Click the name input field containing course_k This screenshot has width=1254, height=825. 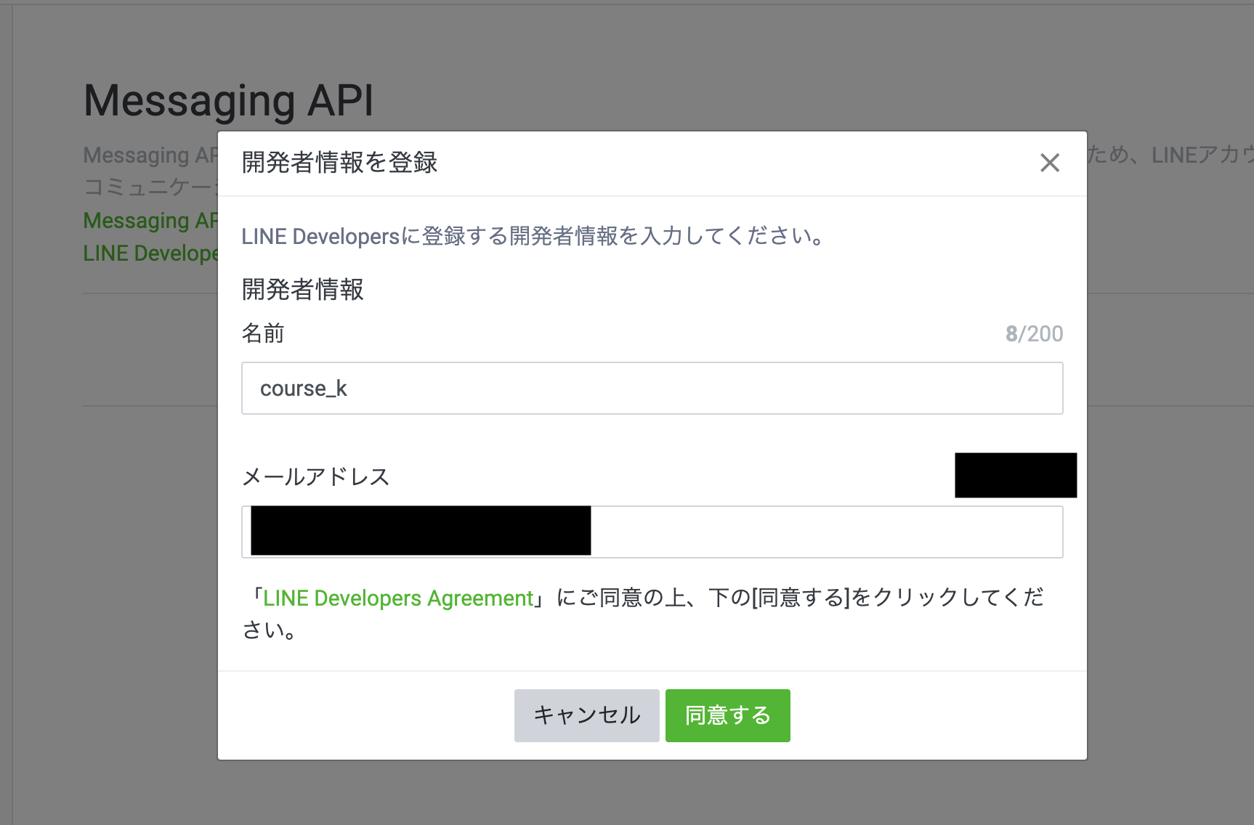coord(652,389)
